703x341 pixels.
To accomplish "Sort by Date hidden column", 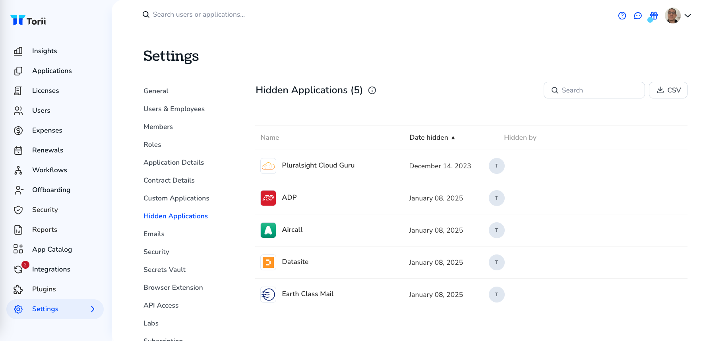I will pos(432,137).
